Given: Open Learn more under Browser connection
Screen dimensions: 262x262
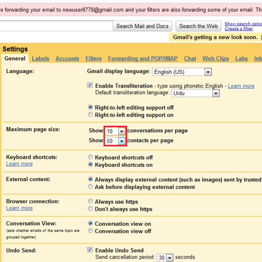Looking at the screenshot, I should [19, 208].
